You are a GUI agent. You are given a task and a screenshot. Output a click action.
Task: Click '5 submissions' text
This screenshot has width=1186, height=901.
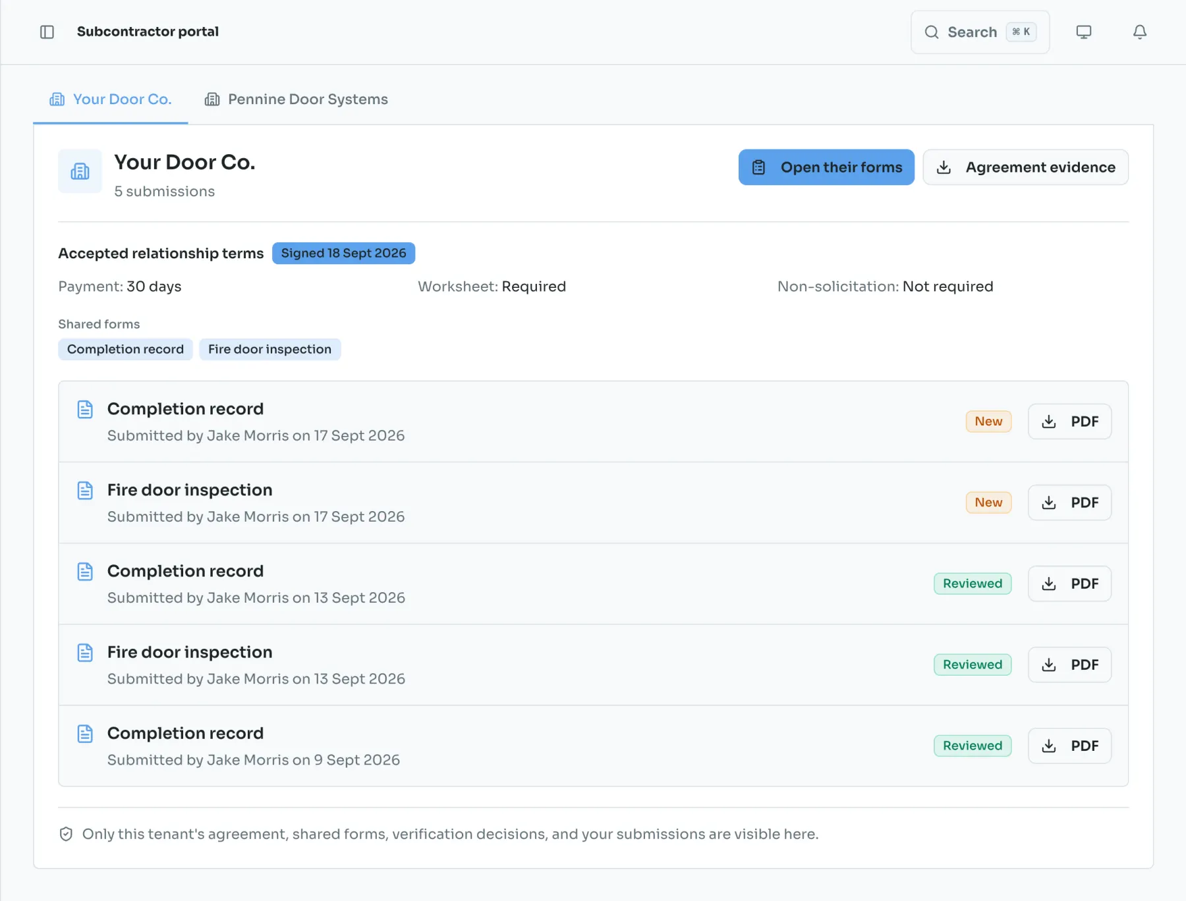165,191
